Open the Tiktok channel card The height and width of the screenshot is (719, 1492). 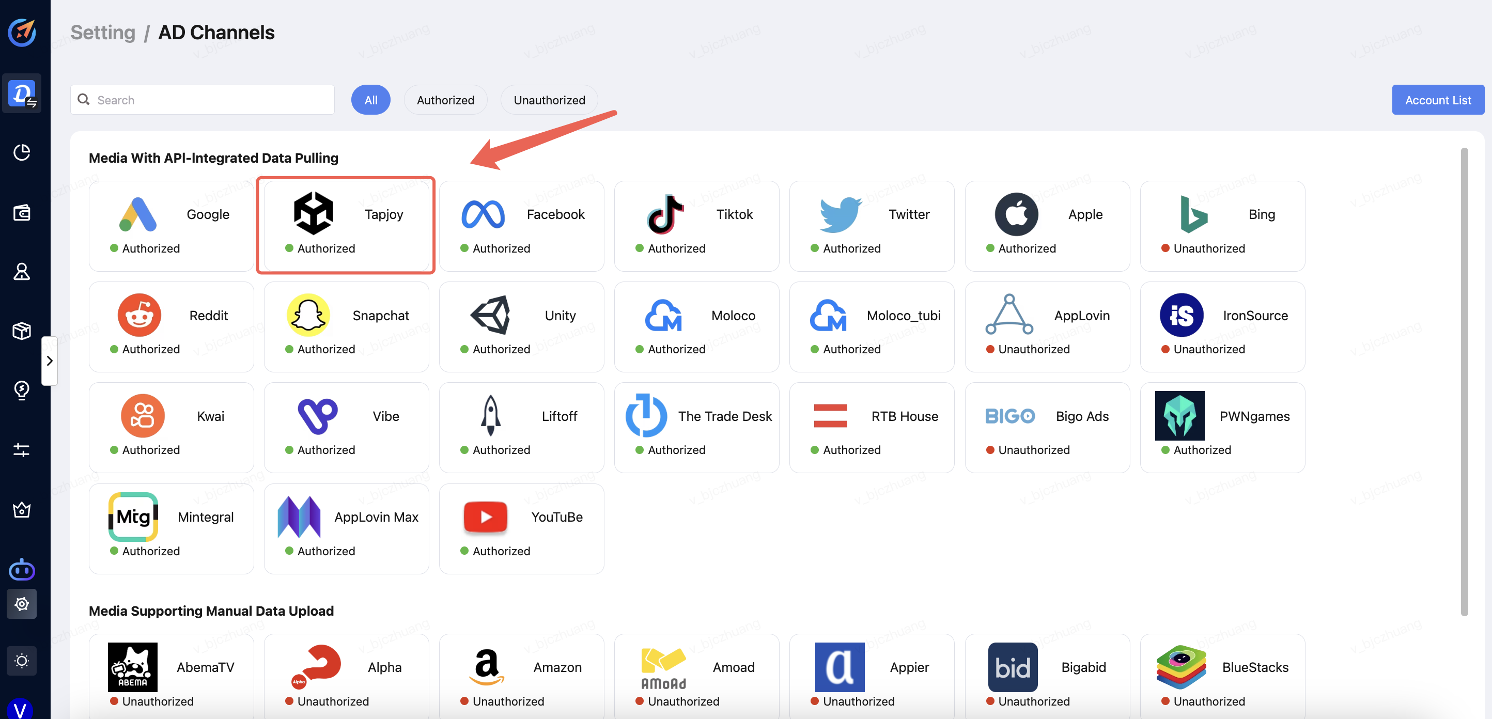tap(696, 226)
